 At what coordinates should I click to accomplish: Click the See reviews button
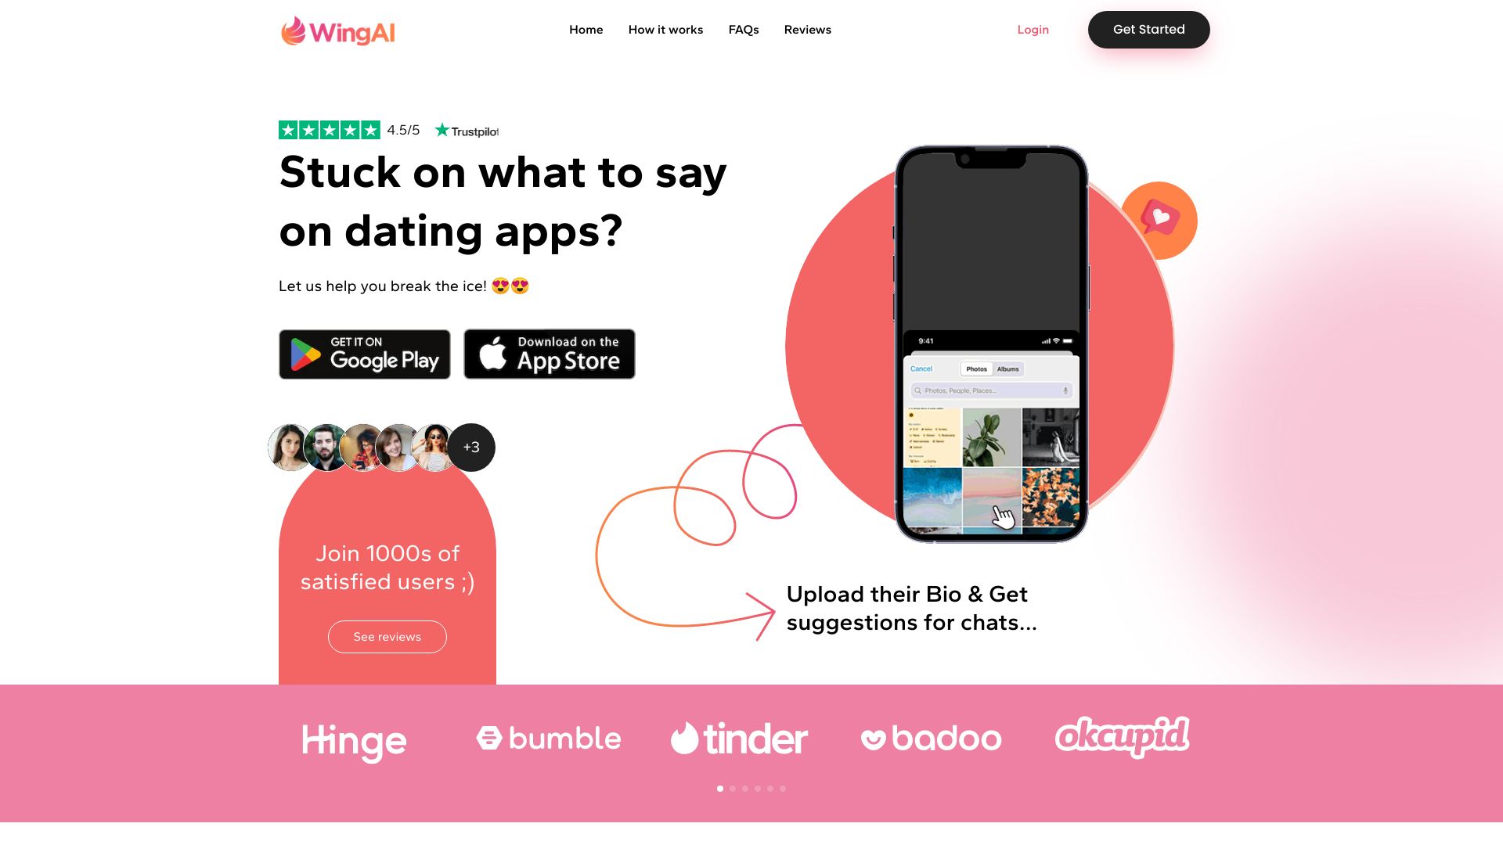coord(387,637)
